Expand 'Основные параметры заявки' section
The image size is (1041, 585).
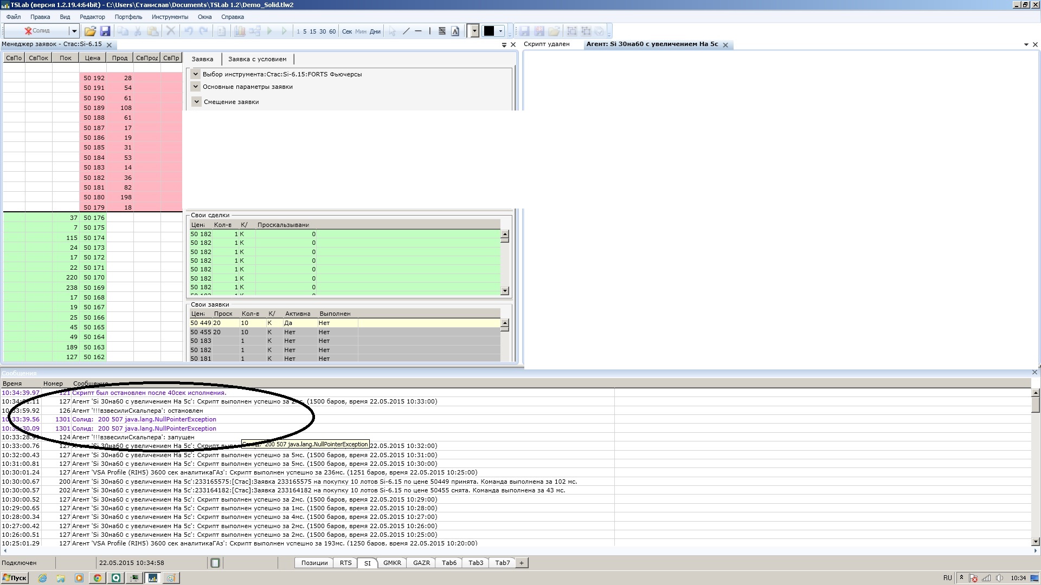pyautogui.click(x=196, y=87)
